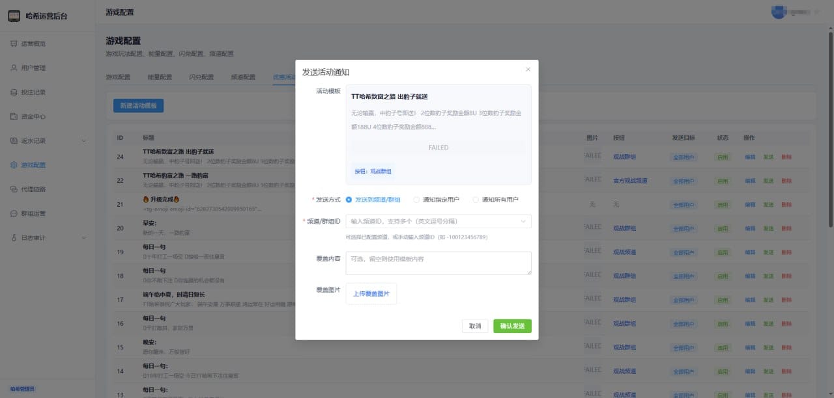Image resolution: width=834 pixels, height=398 pixels.
Task: Close the 发送活动通知 dialog
Action: tap(528, 70)
